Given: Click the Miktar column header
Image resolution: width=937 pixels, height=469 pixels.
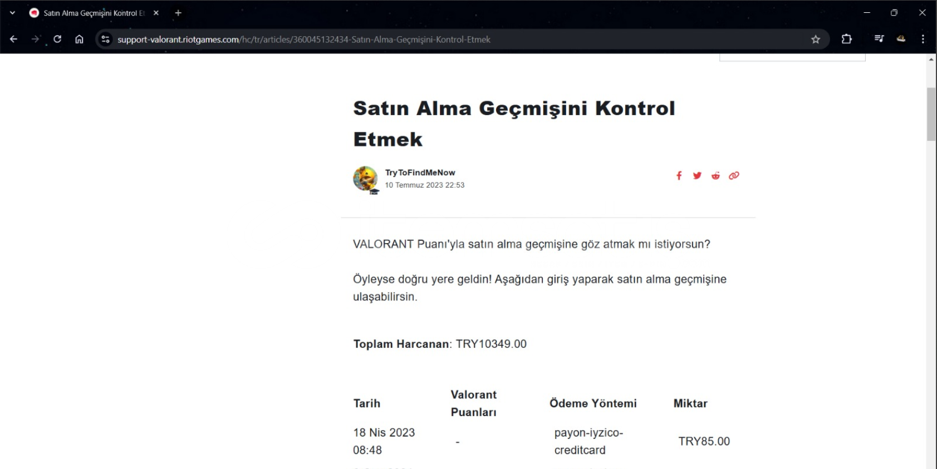Looking at the screenshot, I should [x=690, y=403].
